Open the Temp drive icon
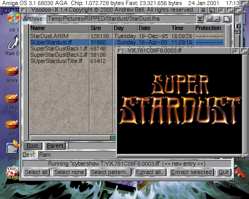 point(11,99)
